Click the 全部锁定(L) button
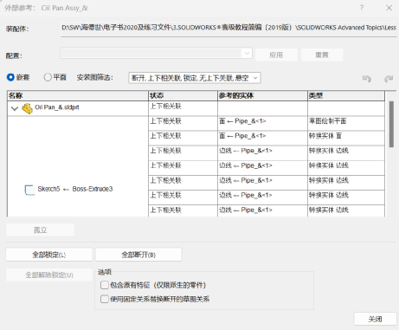 pos(49,255)
